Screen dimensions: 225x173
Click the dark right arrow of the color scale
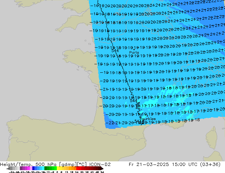point(102,168)
